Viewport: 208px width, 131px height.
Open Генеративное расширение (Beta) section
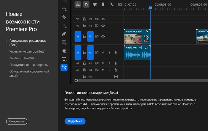[x=28, y=43]
